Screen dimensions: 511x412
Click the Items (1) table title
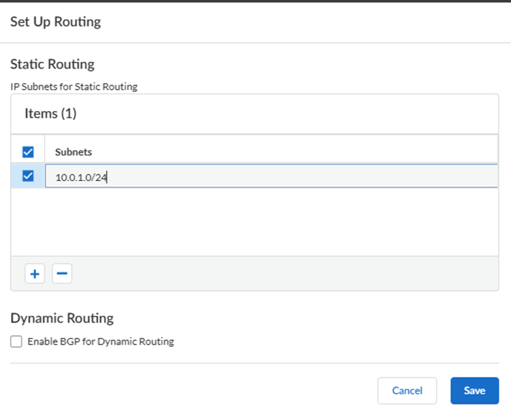[x=50, y=114]
